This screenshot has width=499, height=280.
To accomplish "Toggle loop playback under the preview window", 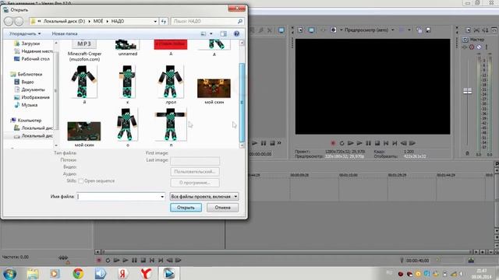I will [342, 143].
